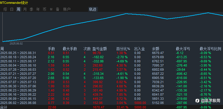
Task: Select the 币 currency tab
Action: (45, 10)
